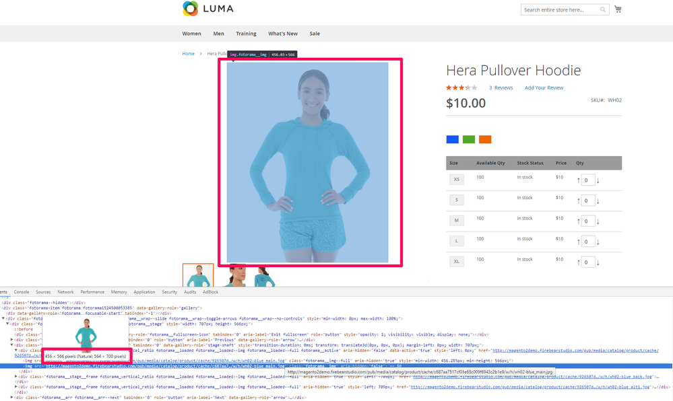Switch to the Network tab in DevTools

coord(65,292)
